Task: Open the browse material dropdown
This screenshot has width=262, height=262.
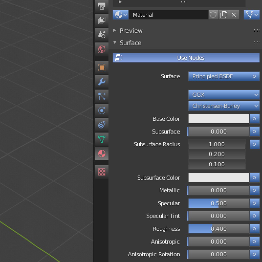Action: click(x=120, y=15)
